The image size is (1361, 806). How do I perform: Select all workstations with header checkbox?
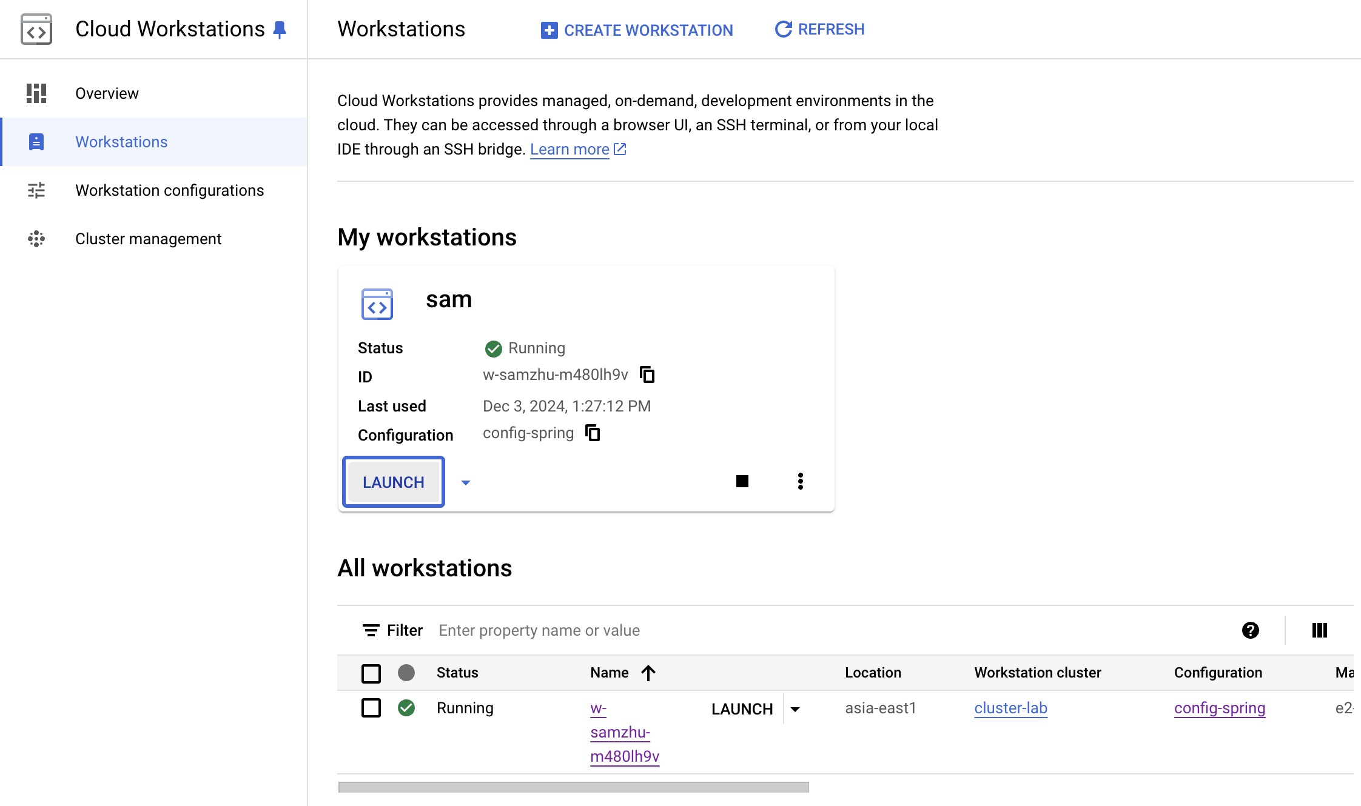[371, 673]
